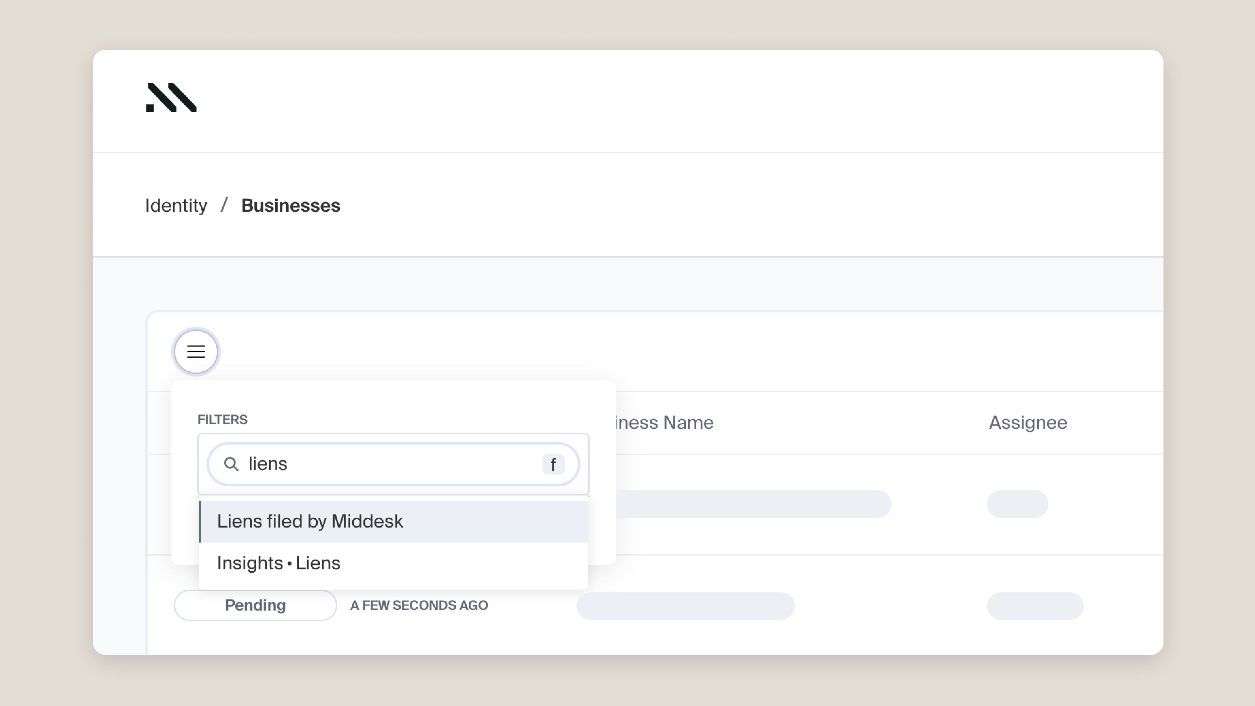Click the assignee placeholder in the Pending row
This screenshot has height=706, width=1255.
(1035, 606)
